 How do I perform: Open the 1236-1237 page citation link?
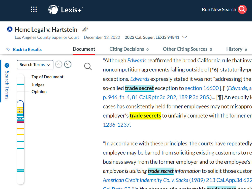coord(116,125)
